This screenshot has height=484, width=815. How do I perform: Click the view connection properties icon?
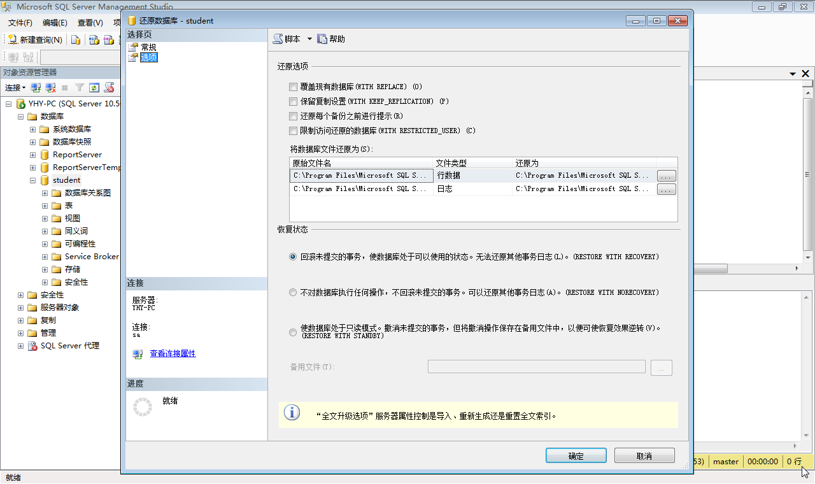click(x=138, y=353)
